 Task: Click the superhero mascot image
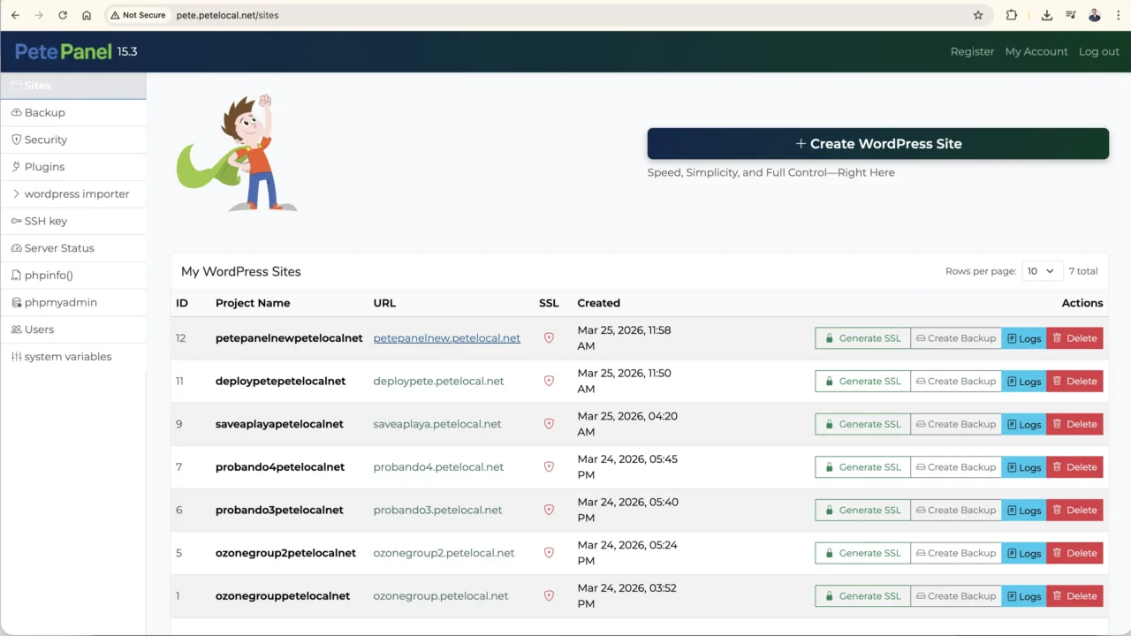click(x=237, y=153)
